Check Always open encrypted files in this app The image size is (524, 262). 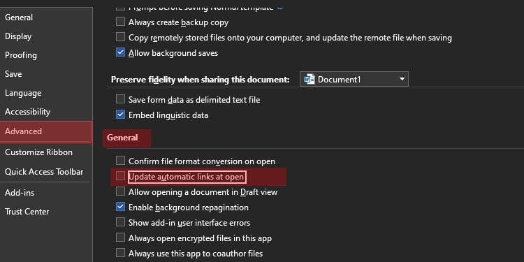(120, 238)
